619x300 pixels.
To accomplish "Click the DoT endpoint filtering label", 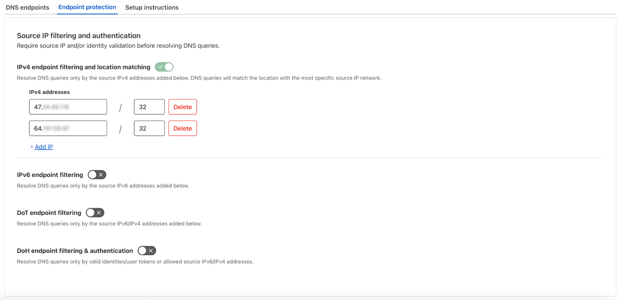I will pyautogui.click(x=49, y=213).
